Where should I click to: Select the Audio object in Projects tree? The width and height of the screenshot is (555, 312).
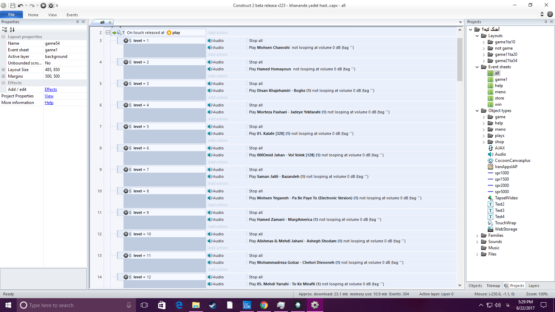coord(500,154)
